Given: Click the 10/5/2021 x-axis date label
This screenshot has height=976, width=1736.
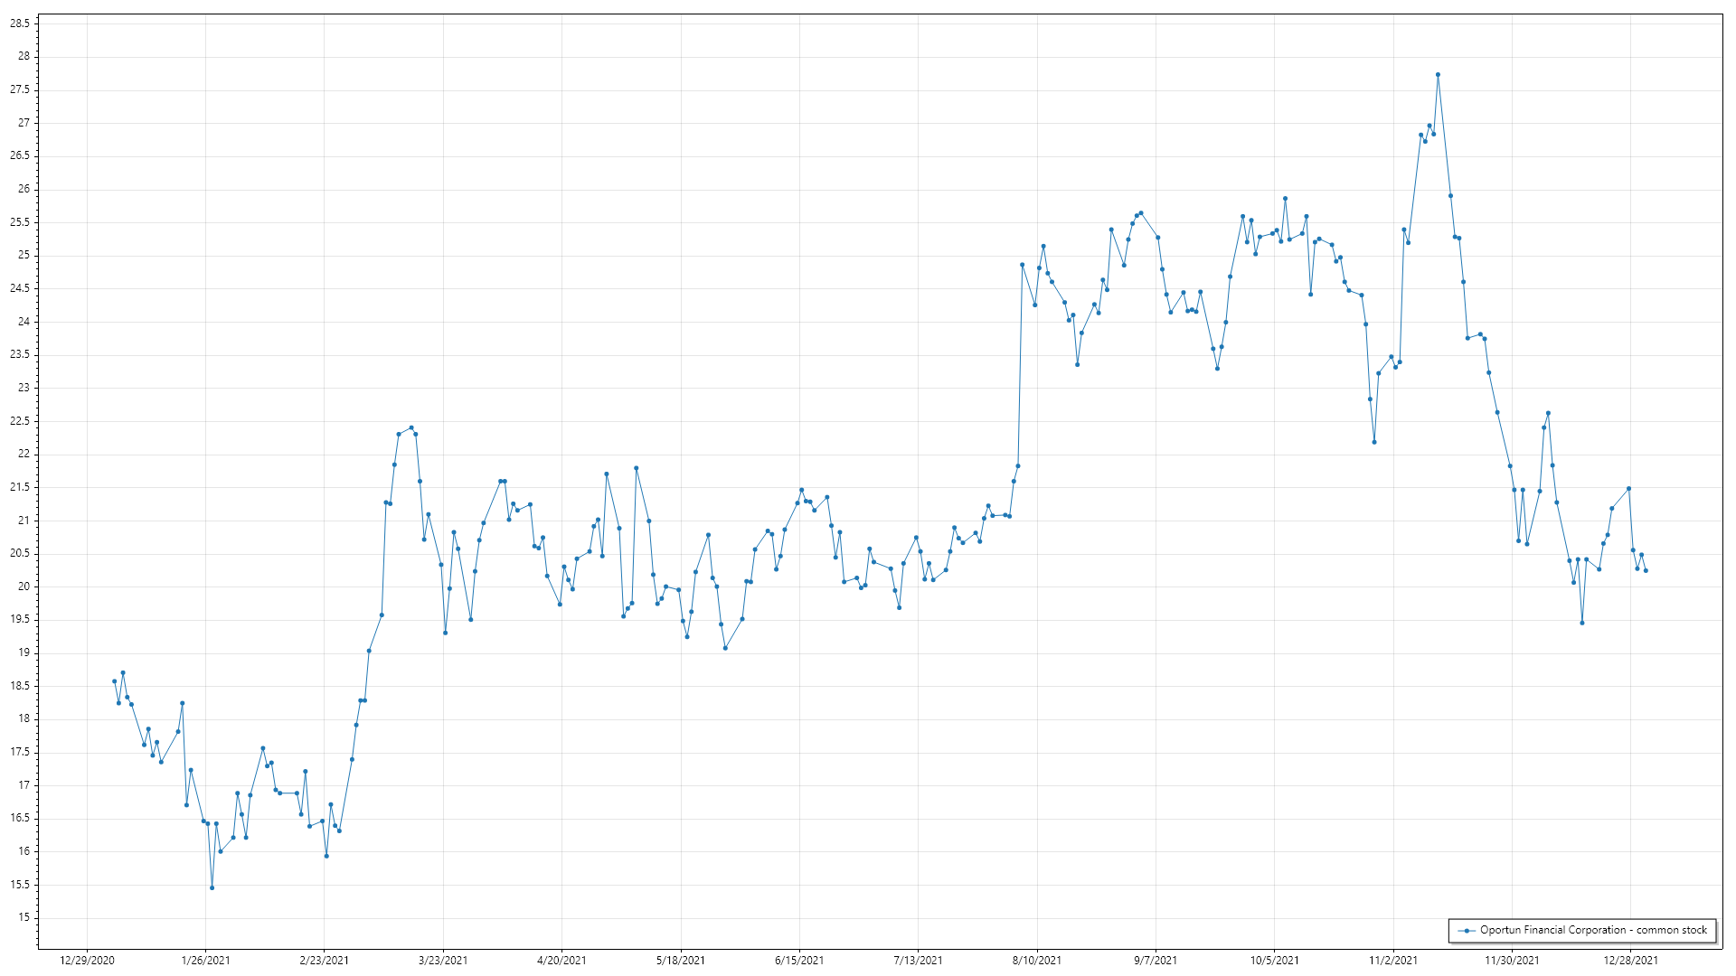Looking at the screenshot, I should tap(1274, 960).
